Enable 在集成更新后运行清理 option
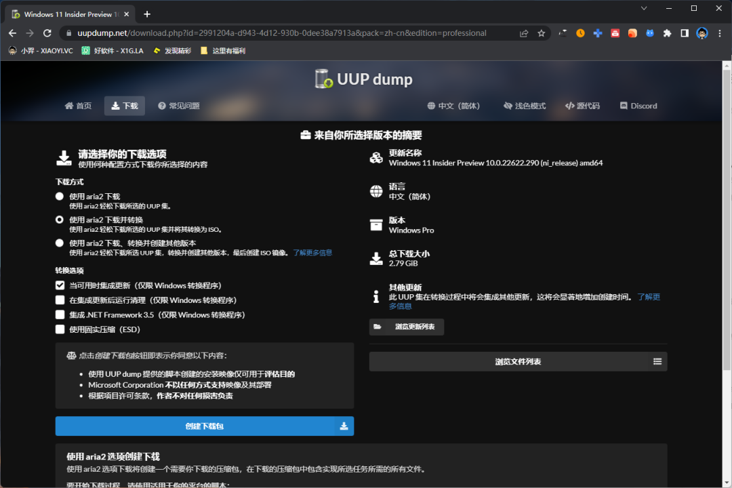 pos(59,300)
